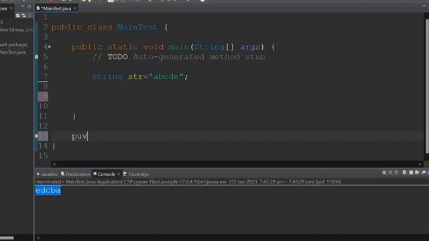Select JRE System Library in explorer tree
The height and width of the screenshot is (241, 429).
[16, 29]
